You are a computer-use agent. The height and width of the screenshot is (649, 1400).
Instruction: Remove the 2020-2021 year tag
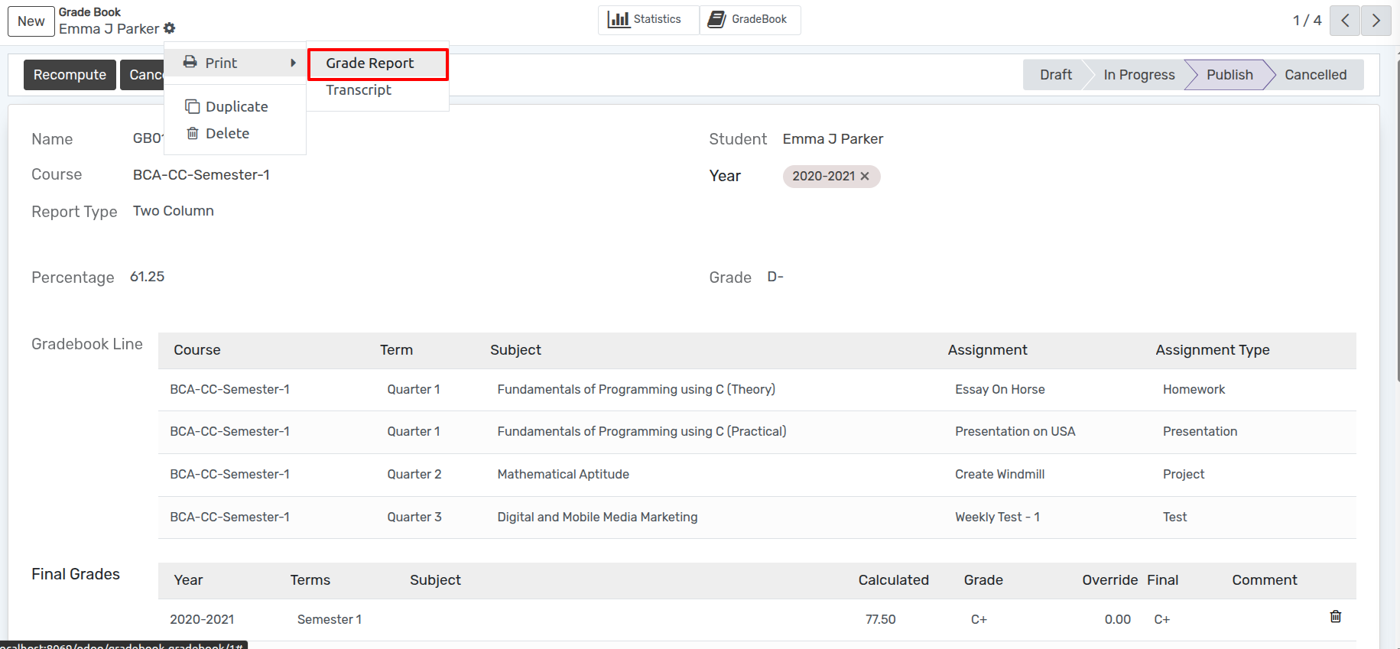tap(865, 177)
